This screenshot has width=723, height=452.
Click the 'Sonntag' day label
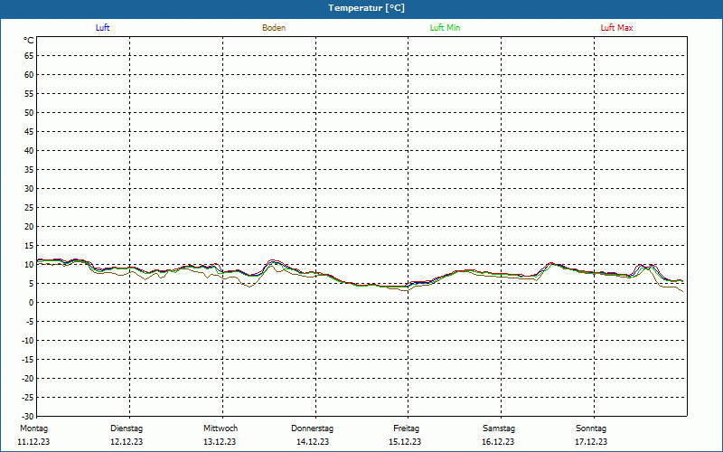pyautogui.click(x=591, y=428)
